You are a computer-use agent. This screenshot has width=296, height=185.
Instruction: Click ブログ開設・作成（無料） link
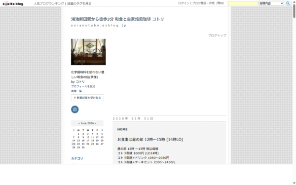pyautogui.click(x=208, y=3)
